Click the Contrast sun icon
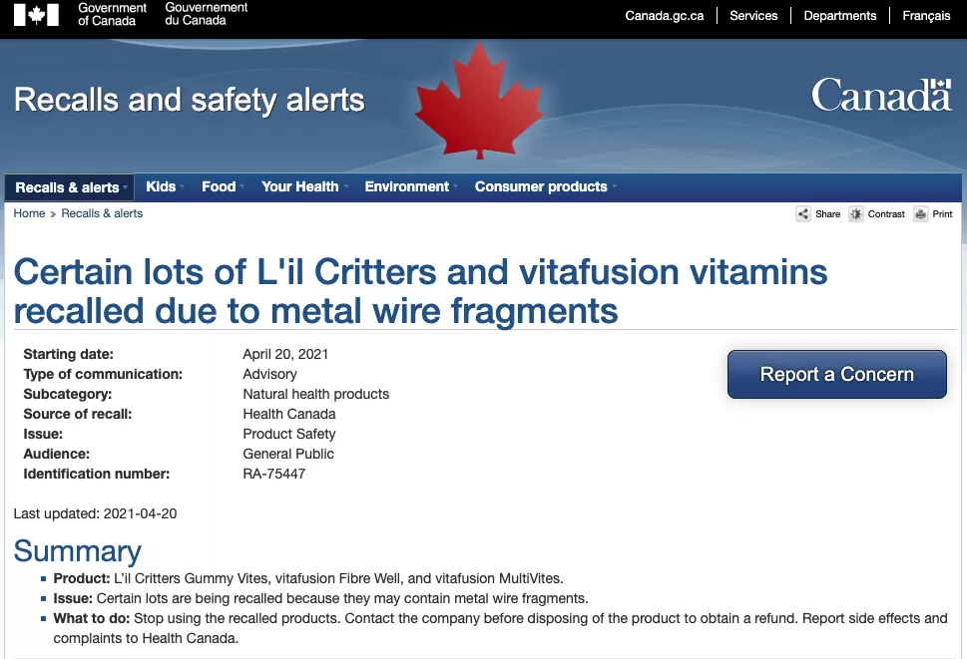 856,214
